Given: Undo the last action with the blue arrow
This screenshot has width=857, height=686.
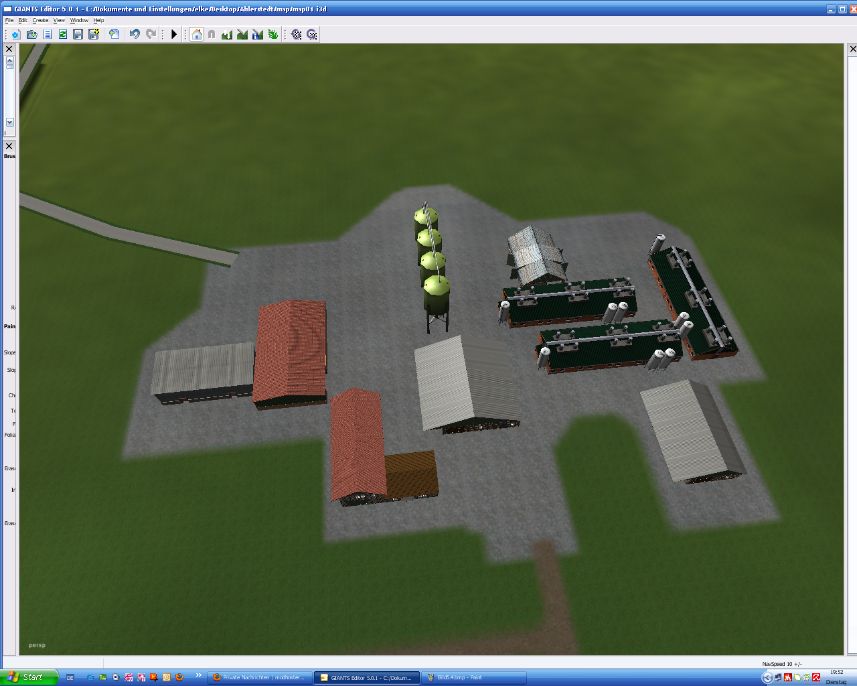Looking at the screenshot, I should coord(135,34).
